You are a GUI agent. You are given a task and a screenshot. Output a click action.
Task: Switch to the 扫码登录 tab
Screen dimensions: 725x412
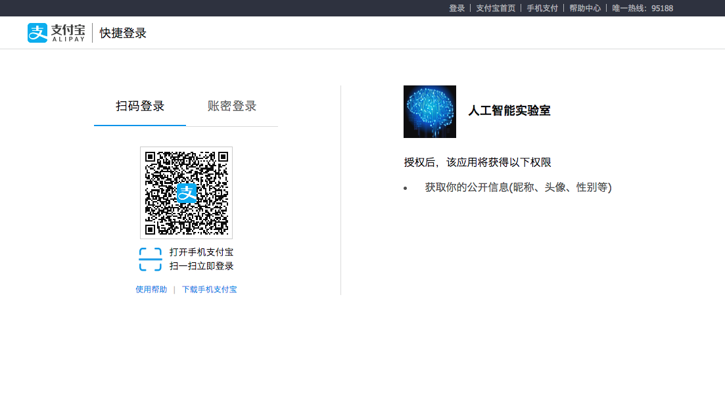[x=139, y=106]
